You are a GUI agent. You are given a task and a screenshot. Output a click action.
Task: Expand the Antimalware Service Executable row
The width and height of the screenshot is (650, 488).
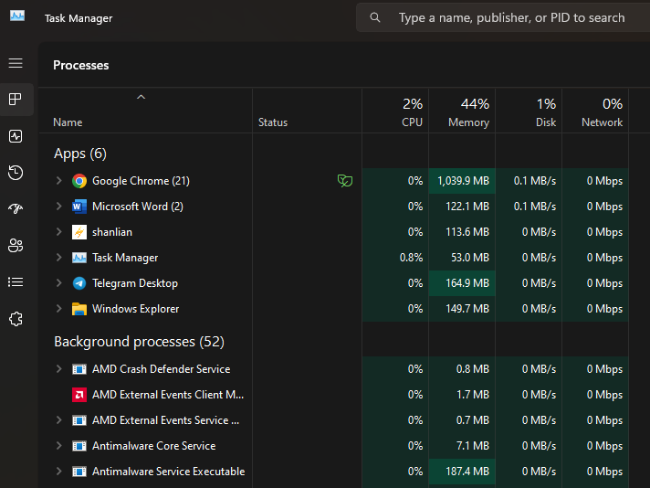point(58,471)
